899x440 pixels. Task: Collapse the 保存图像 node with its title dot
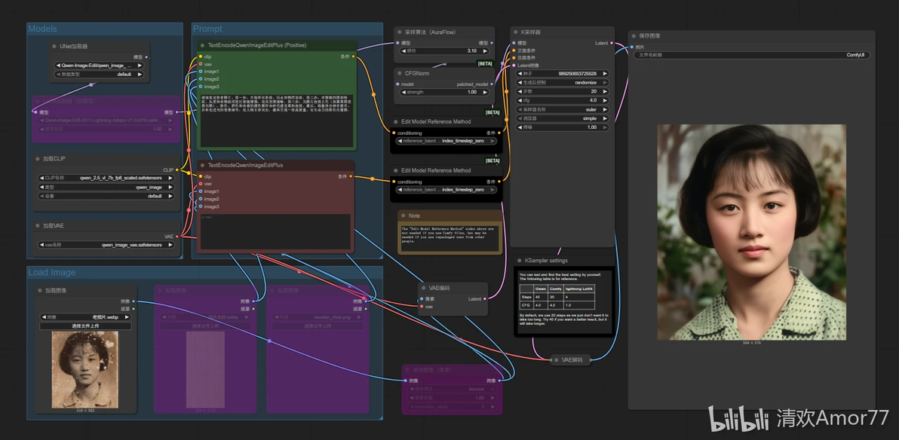[634, 36]
